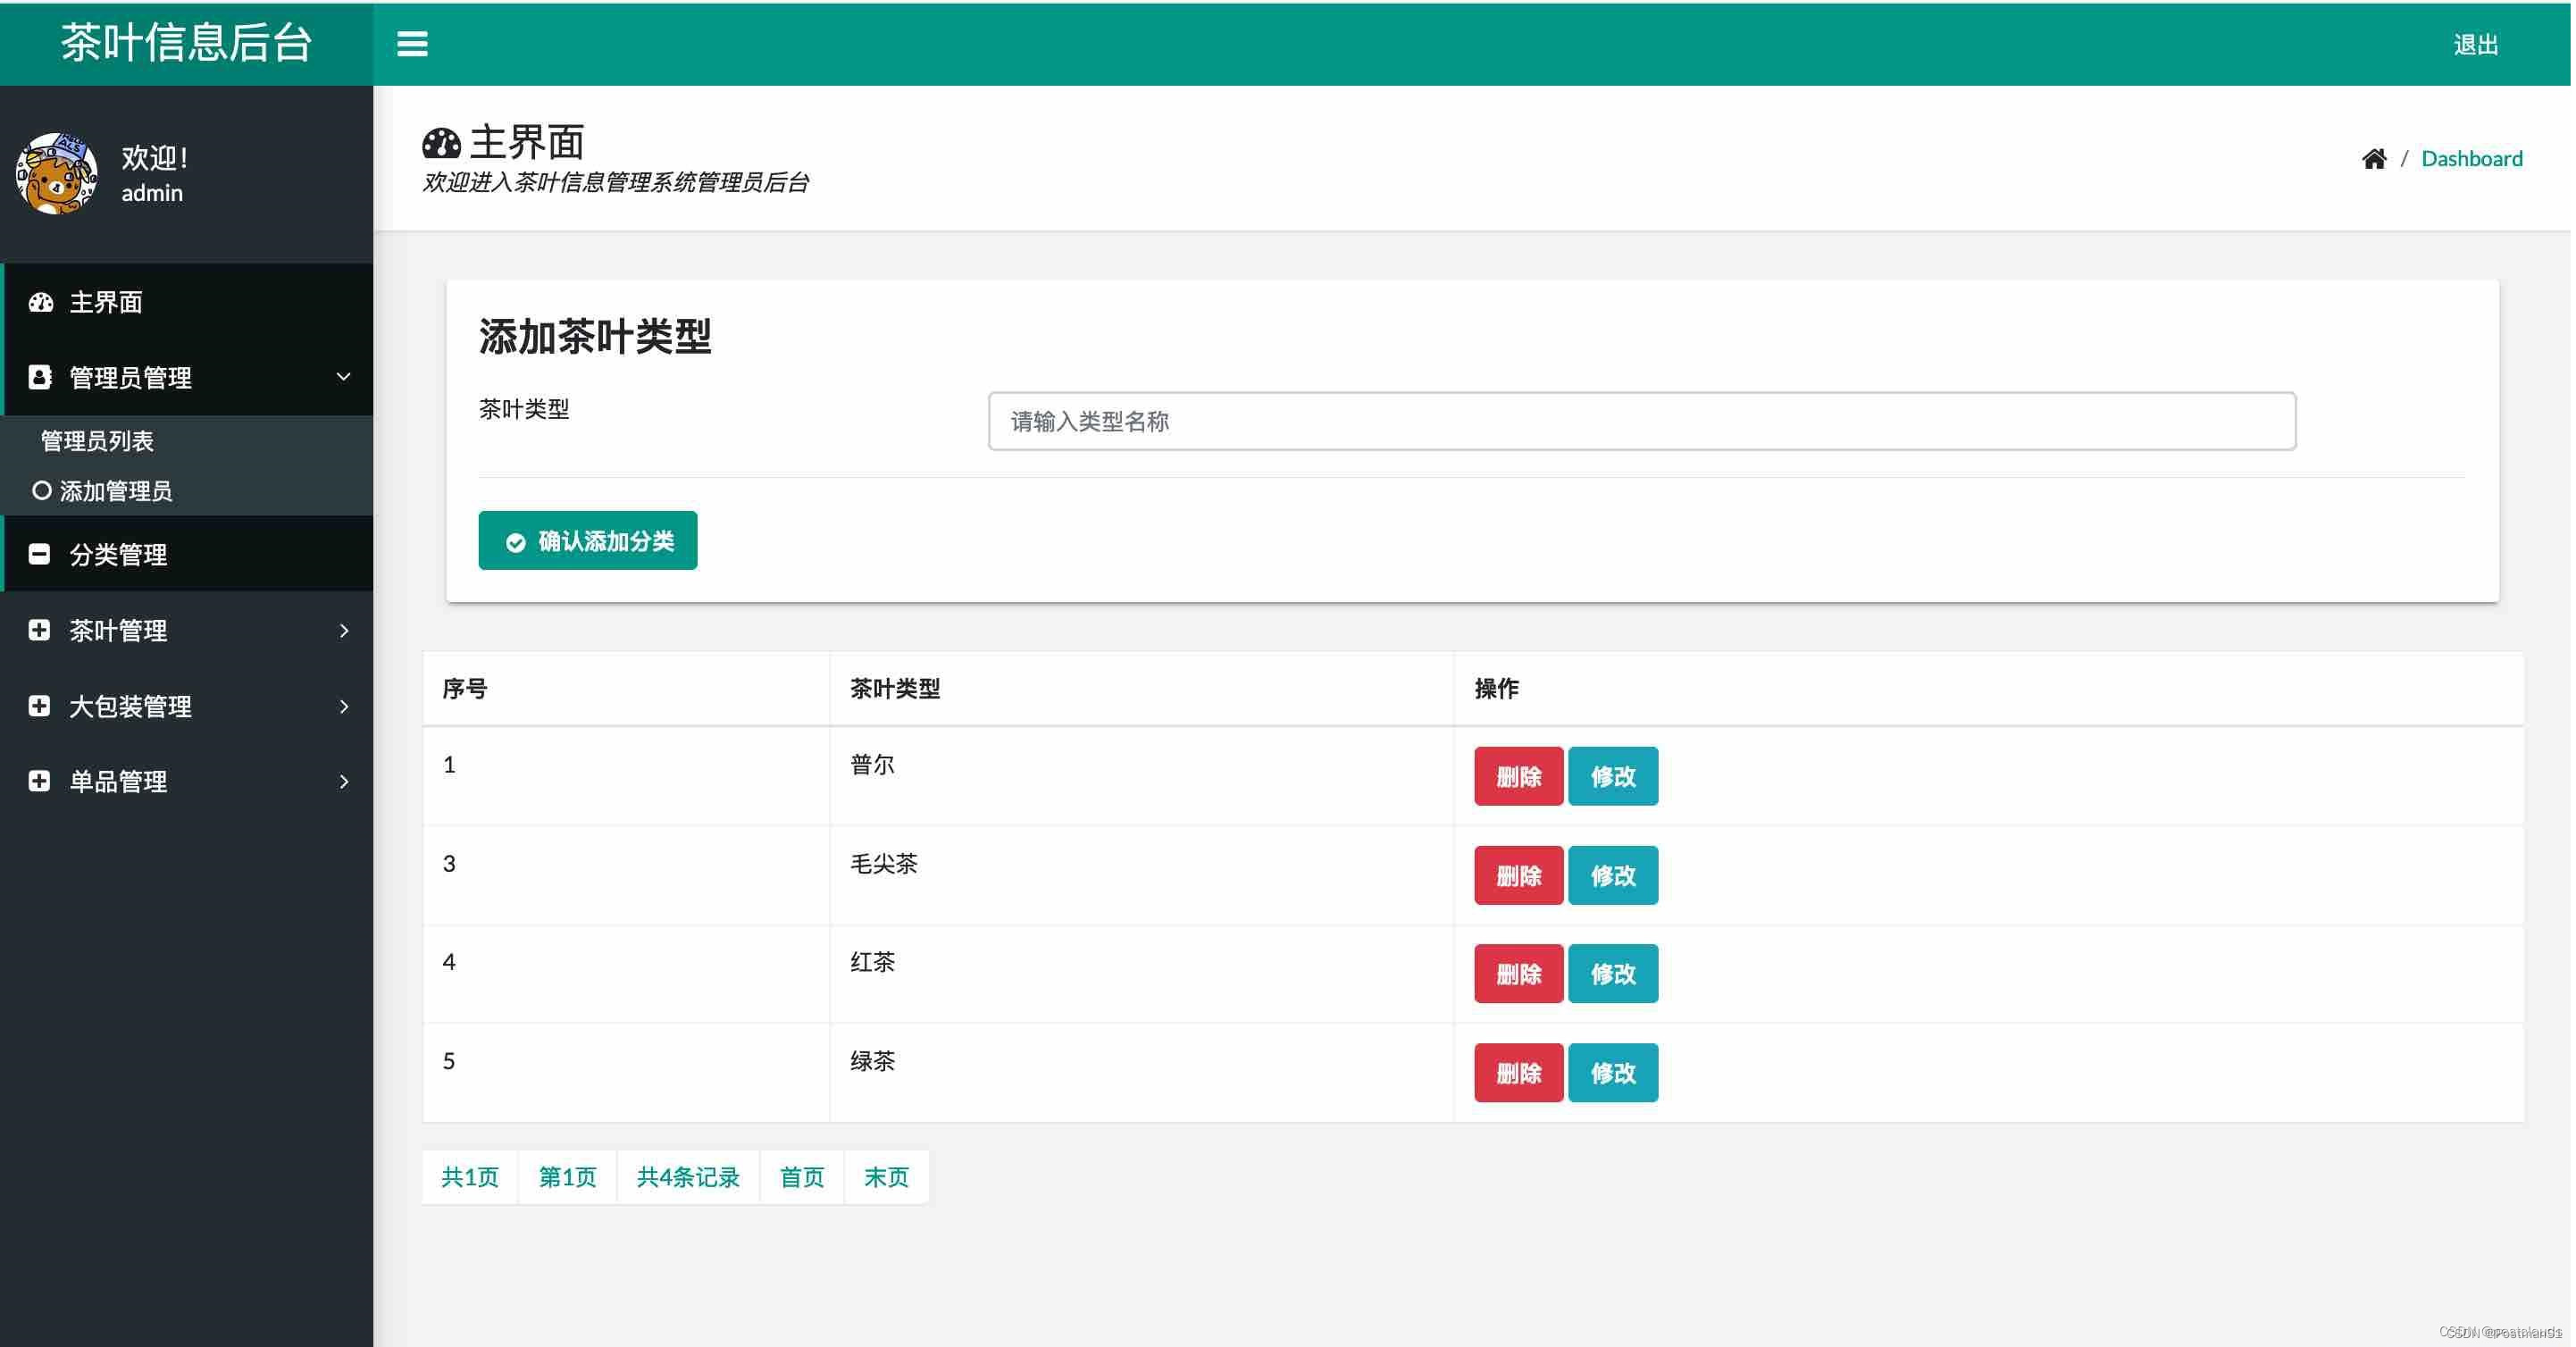Click the plus icon next to 大包装管理

coord(40,706)
